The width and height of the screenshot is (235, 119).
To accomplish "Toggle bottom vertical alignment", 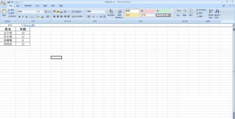I will (x=61, y=11).
